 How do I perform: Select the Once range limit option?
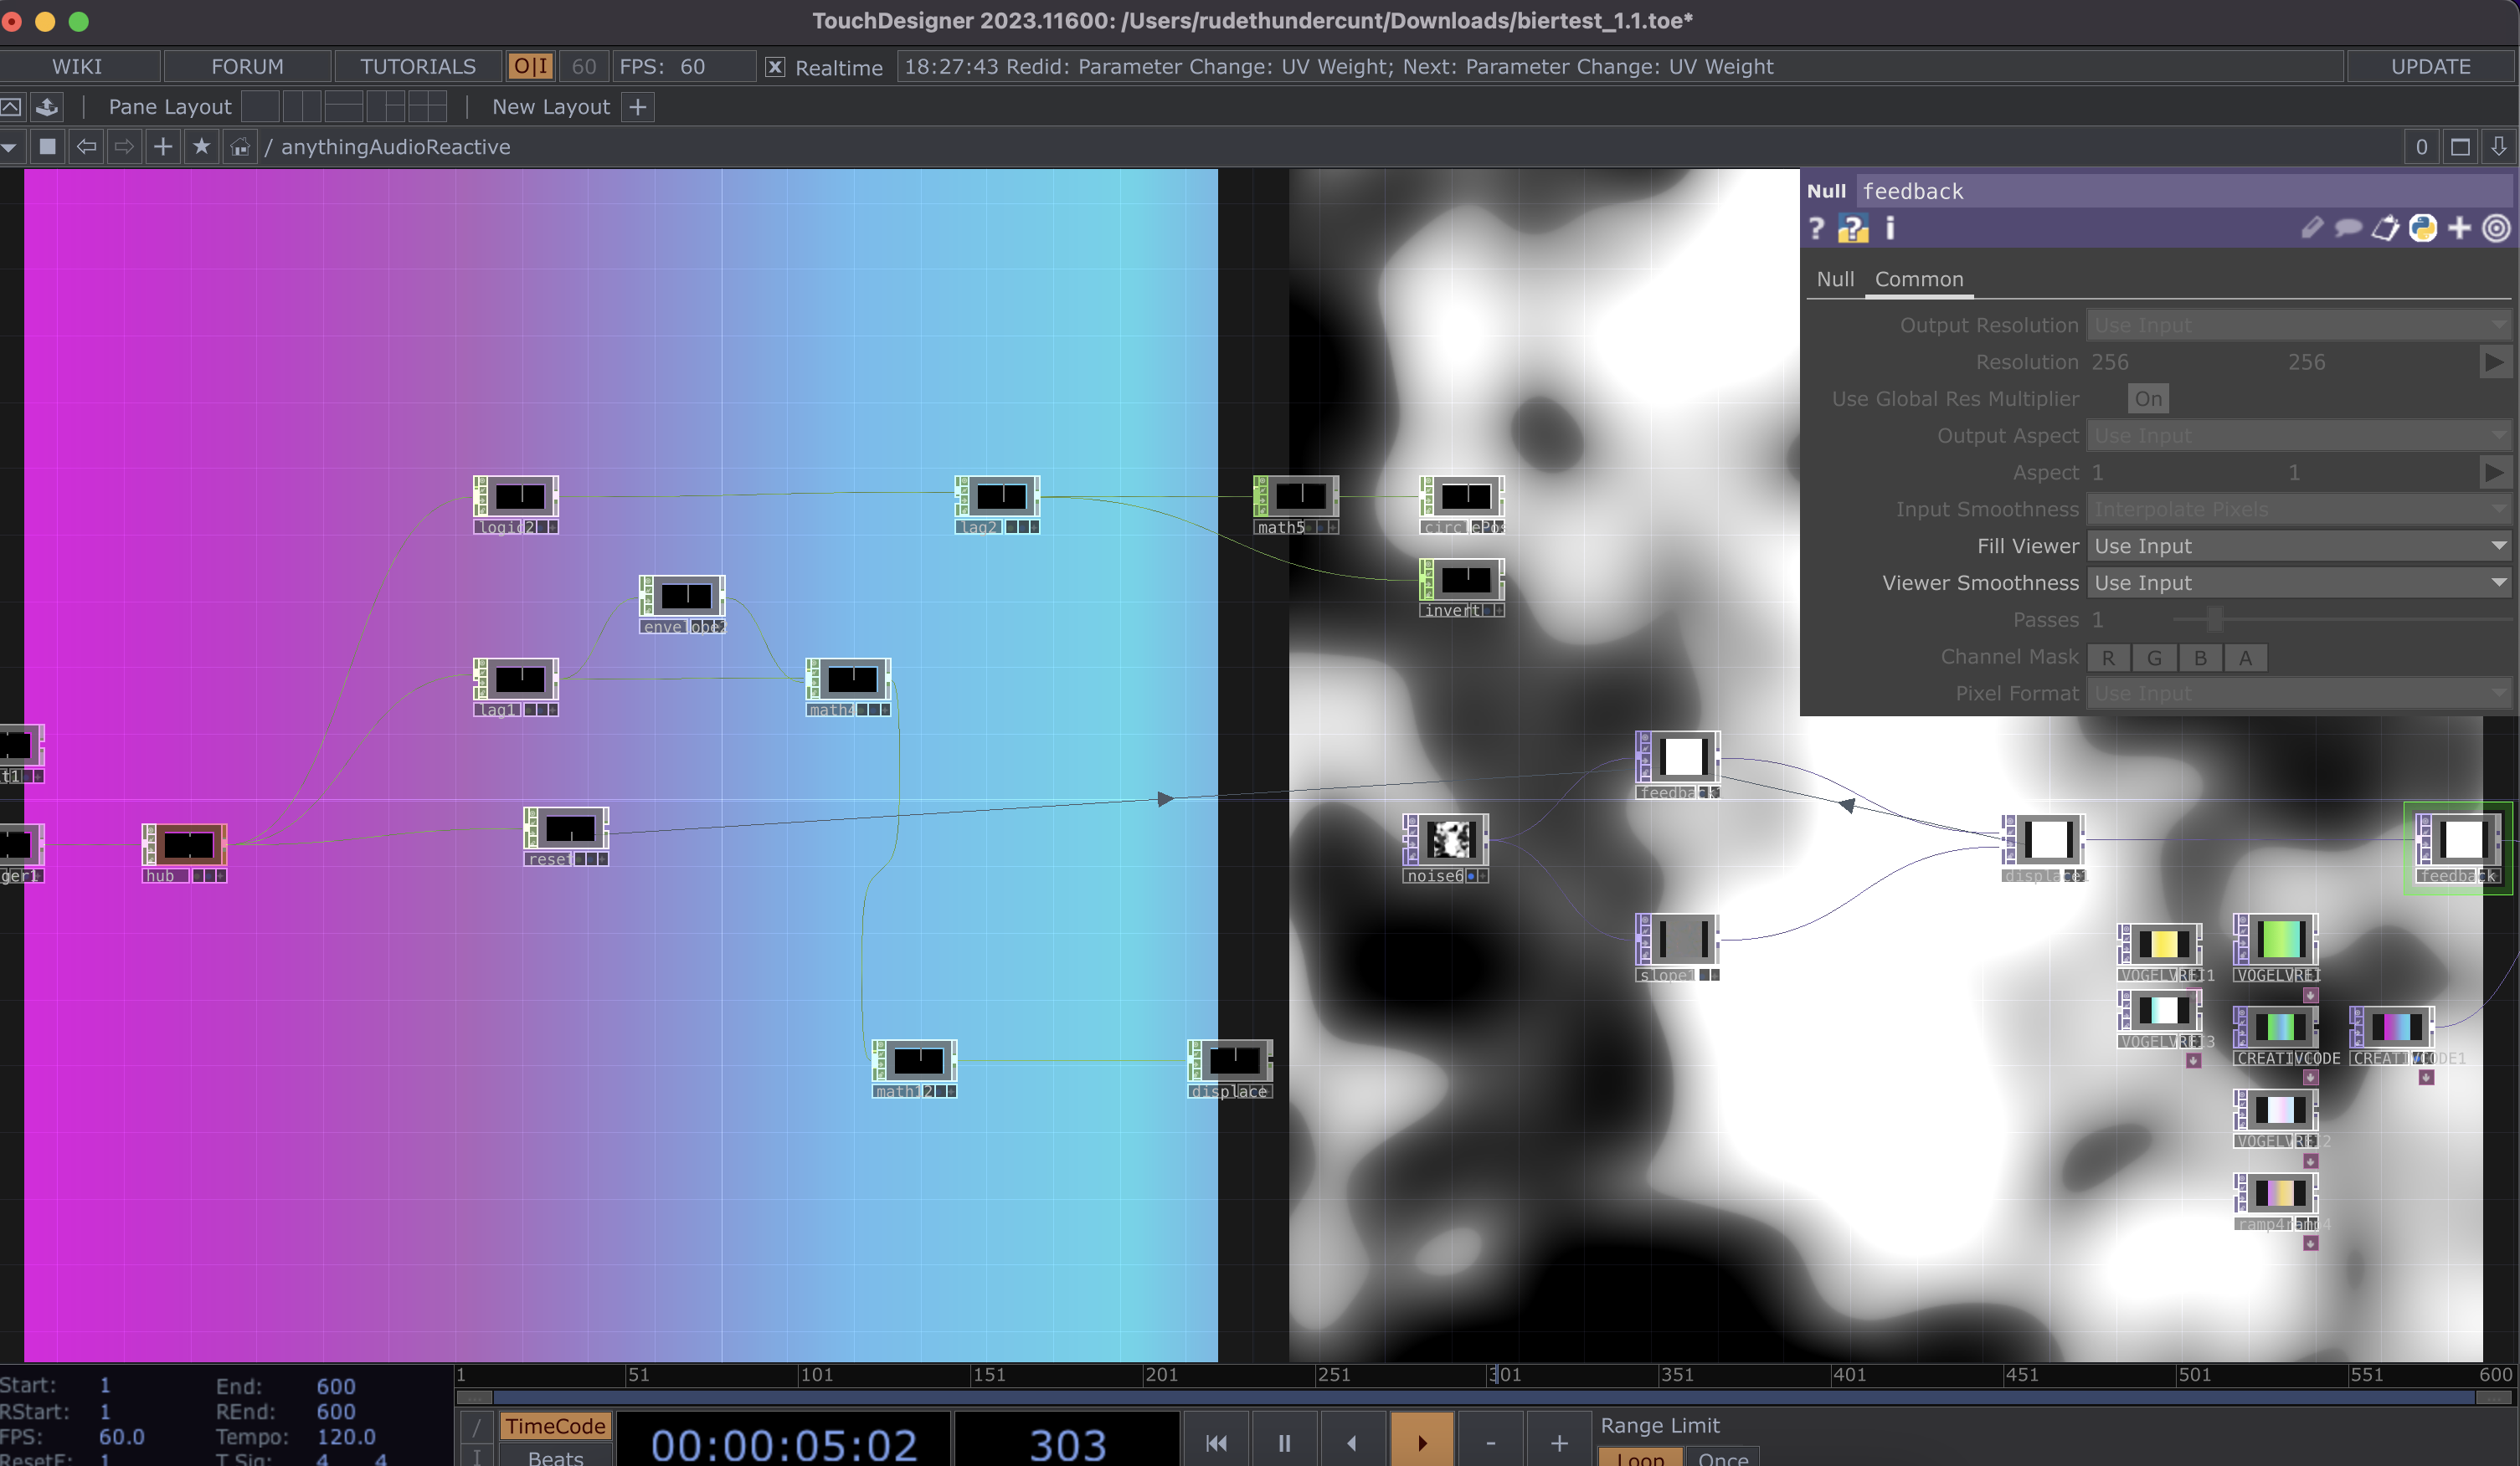[1723, 1458]
